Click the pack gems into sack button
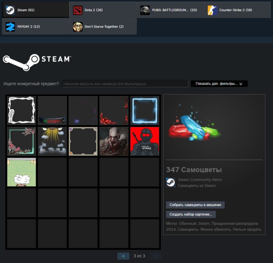Viewport: 273px width, 263px height. point(195,205)
